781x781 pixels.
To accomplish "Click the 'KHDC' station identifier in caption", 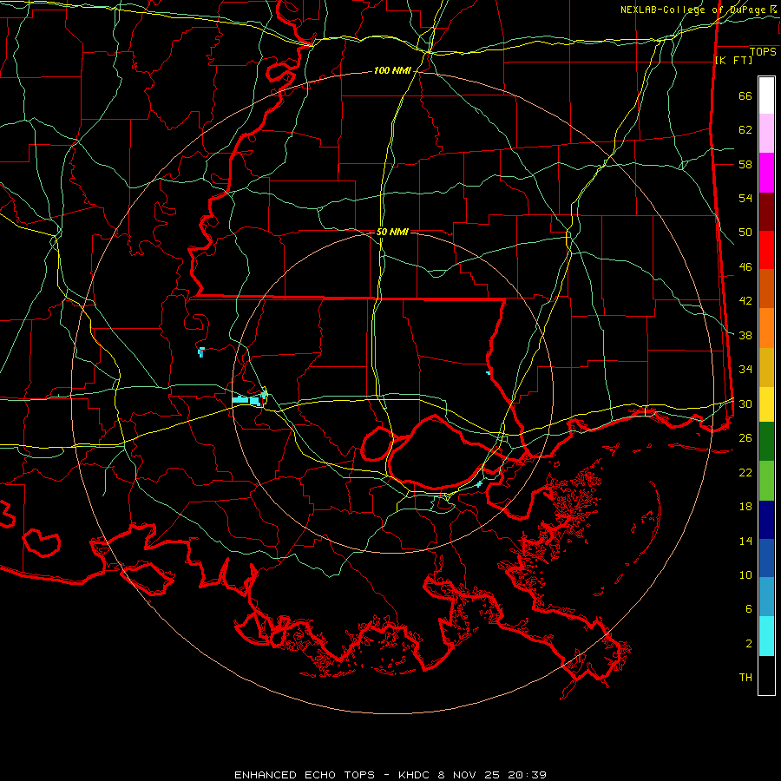I will tap(416, 775).
